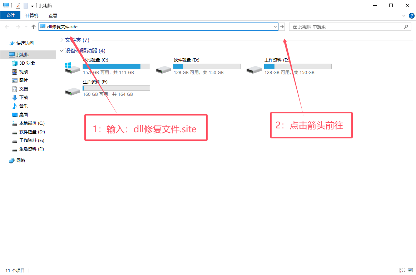Click the Up one level arrow
Screen dimensions: 416x275
[34, 26]
